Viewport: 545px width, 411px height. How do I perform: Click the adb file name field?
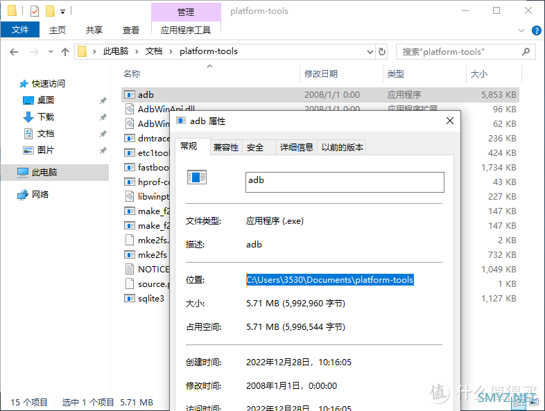point(345,182)
